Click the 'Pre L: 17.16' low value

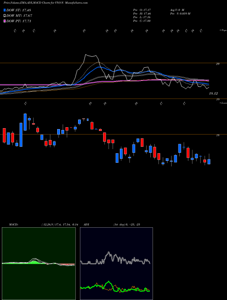(x=142, y=17)
